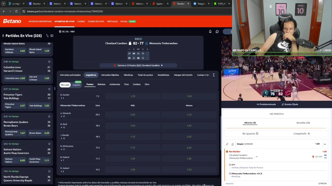Open Abiertas (4) bets tab
The height and width of the screenshot is (186, 332).
[x=250, y=123]
